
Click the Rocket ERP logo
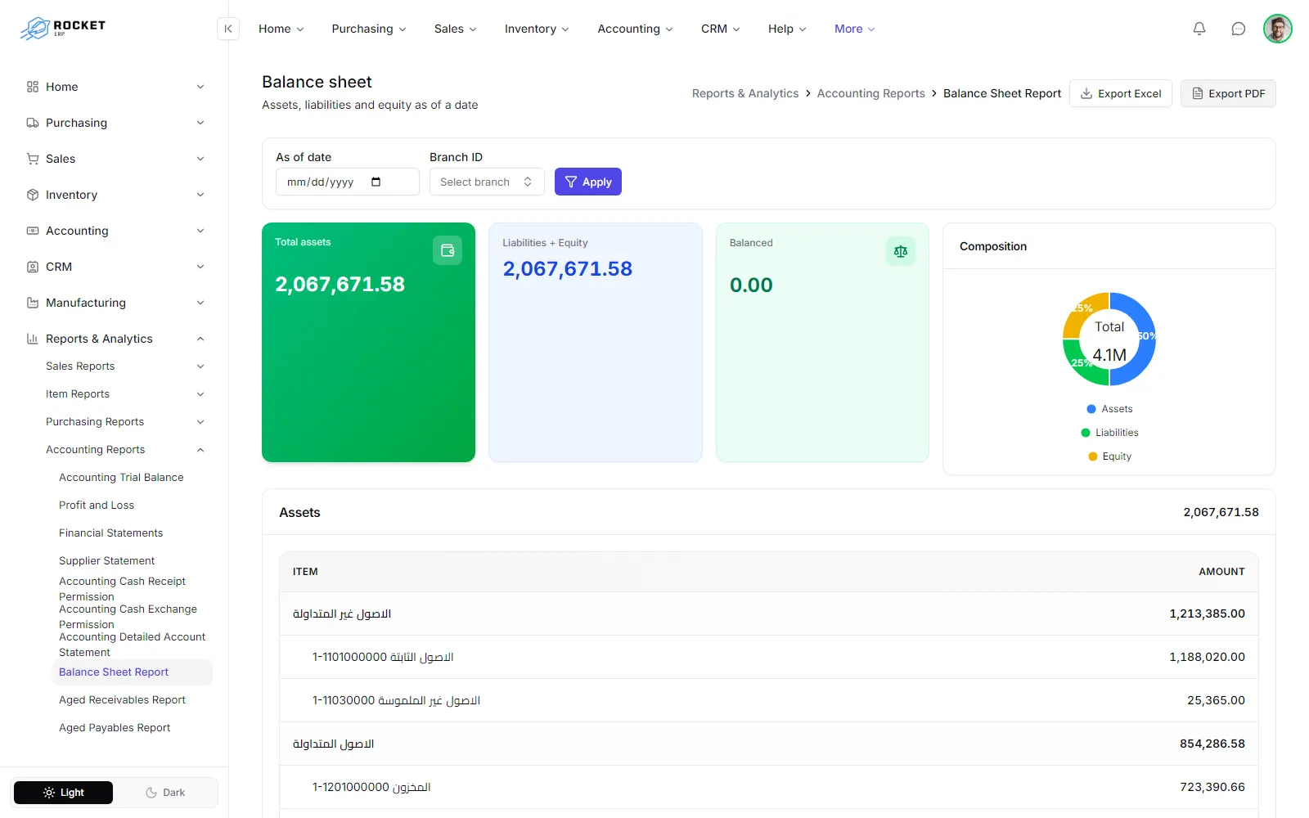(x=63, y=29)
